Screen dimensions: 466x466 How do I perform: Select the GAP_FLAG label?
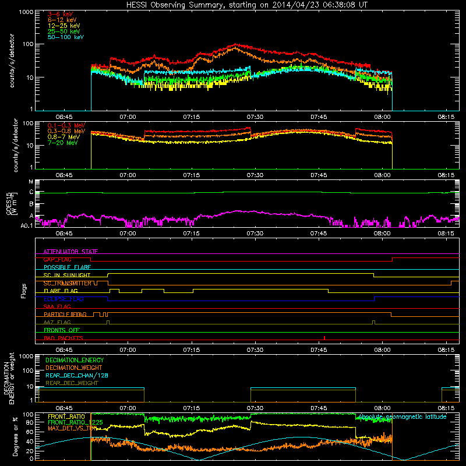(x=57, y=259)
